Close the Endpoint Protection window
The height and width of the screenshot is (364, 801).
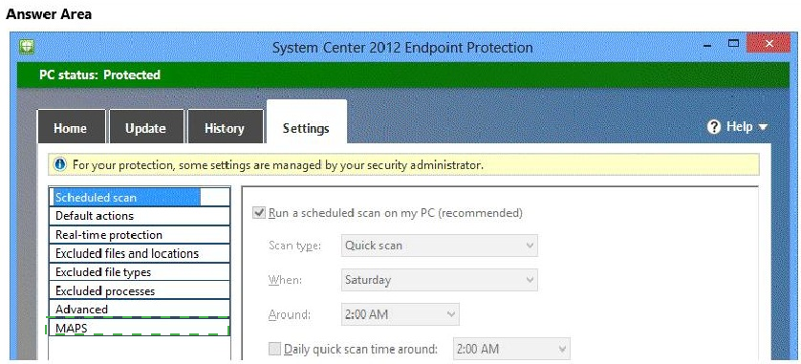[769, 43]
